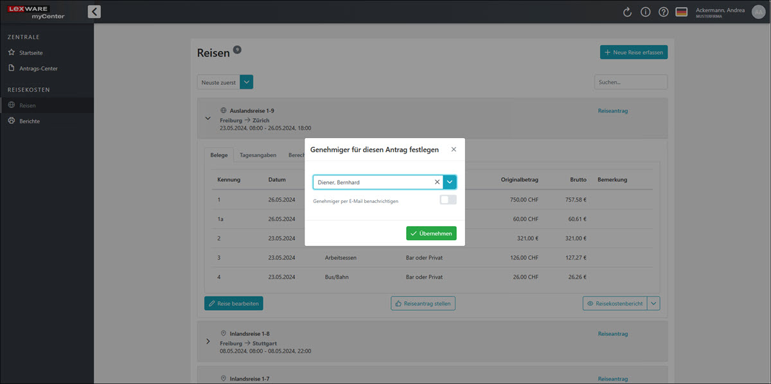Open Reisekostenbericht dropdown arrow
This screenshot has width=771, height=384.
coord(653,304)
